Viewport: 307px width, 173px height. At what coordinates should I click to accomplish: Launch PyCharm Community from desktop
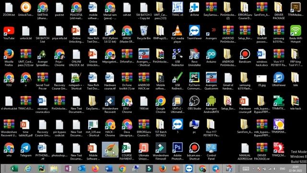194,81
